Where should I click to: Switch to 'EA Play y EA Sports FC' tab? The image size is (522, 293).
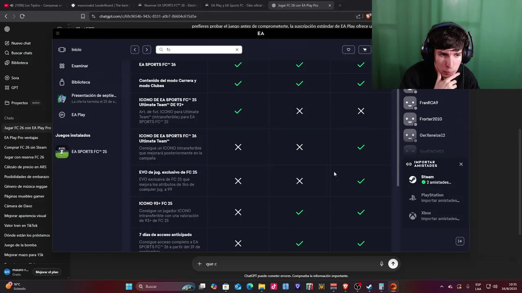point(234,5)
